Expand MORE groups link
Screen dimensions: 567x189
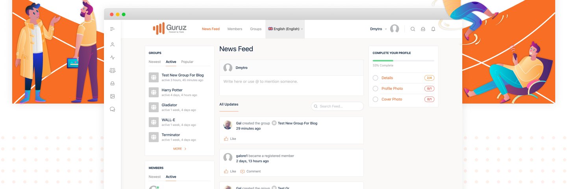[180, 149]
